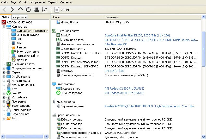This screenshot has height=139, width=206.
Task: Expand the Операционная система tree node
Action: coord(4,68)
